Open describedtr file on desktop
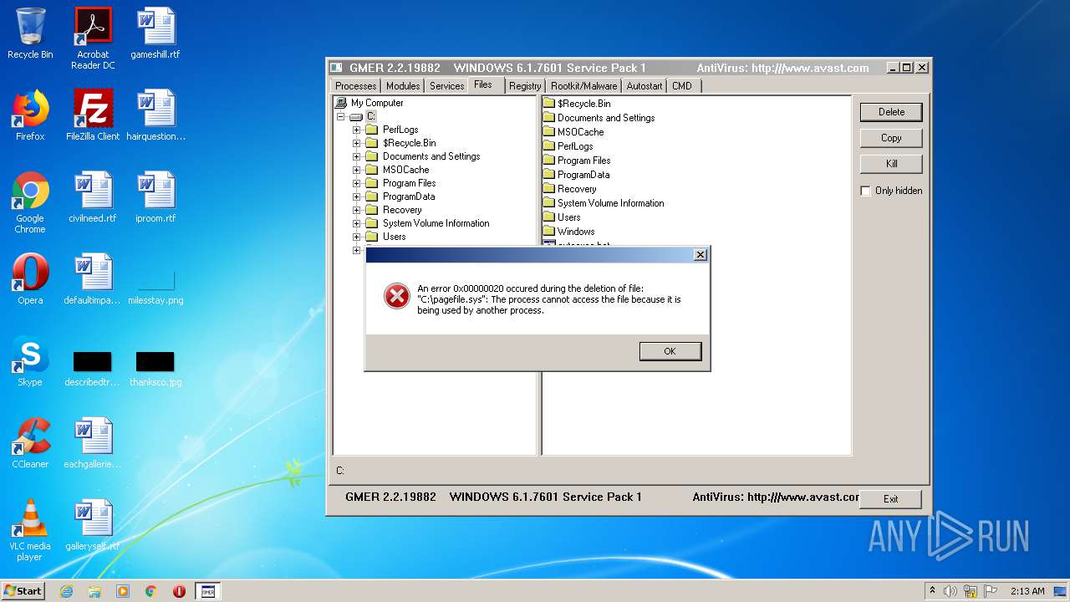This screenshot has width=1070, height=602. (x=93, y=368)
